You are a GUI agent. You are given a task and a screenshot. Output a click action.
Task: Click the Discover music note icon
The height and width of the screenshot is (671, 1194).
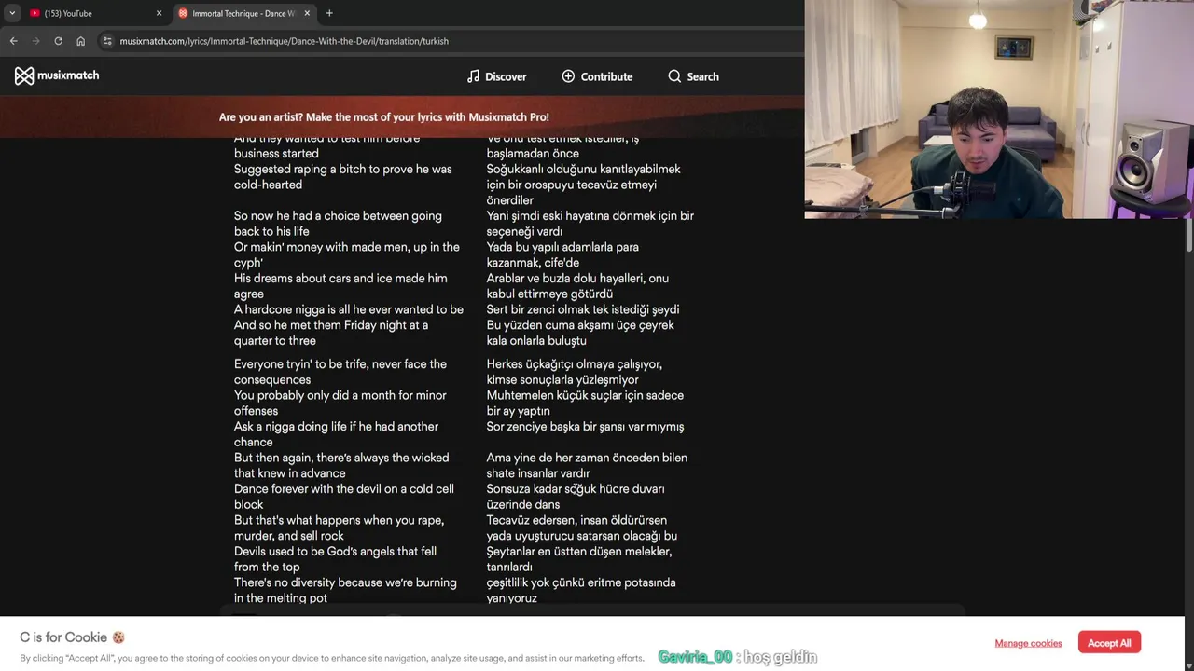click(473, 76)
